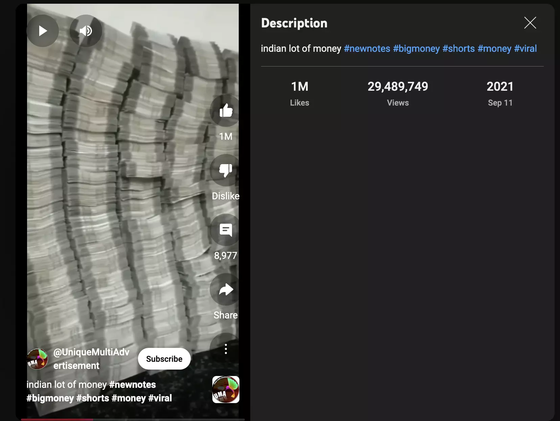Like the video with thumbs-up icon
Screen dimensions: 560x421
point(226,111)
